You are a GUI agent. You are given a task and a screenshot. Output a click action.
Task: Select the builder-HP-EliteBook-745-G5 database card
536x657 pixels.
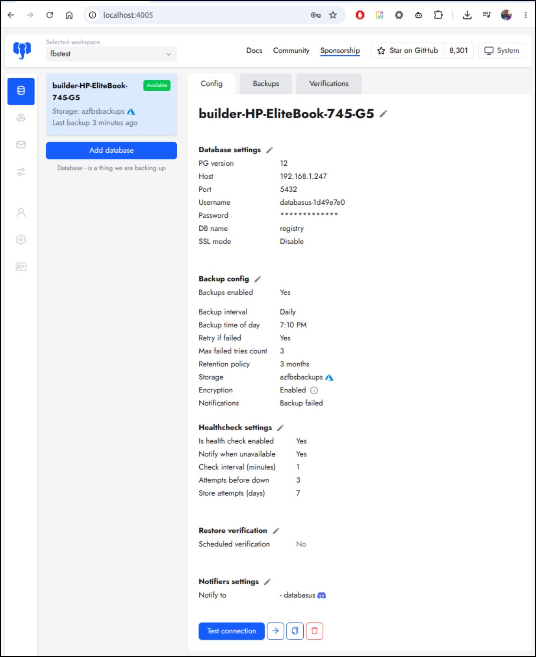[111, 105]
